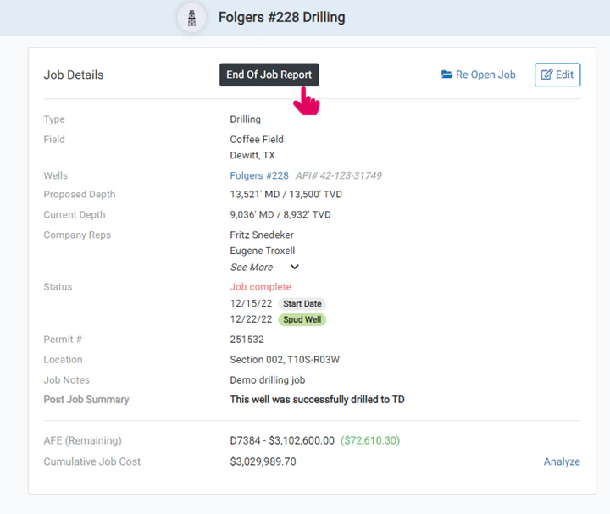
Task: Click company rep Eugene Troxell
Action: [262, 251]
